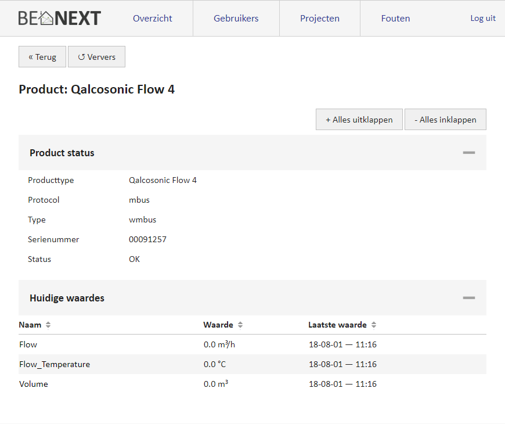Click the BeNext logo
The height and width of the screenshot is (424, 505).
60,18
